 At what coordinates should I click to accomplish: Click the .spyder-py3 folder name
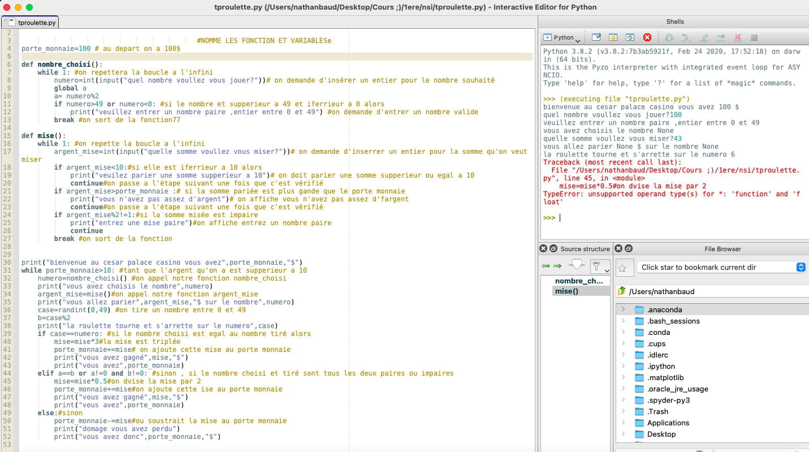coord(668,400)
